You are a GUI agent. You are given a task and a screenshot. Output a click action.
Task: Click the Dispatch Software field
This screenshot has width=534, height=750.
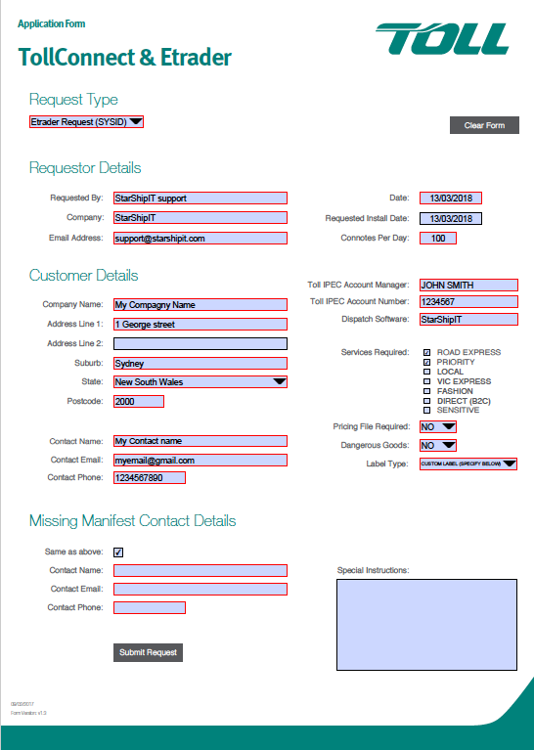468,320
